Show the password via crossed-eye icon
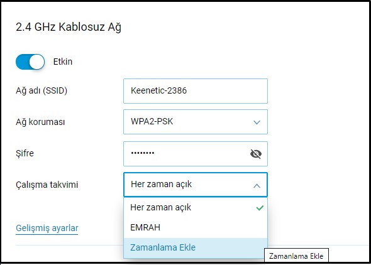Screen dimensions: 371x265 [x=256, y=154]
